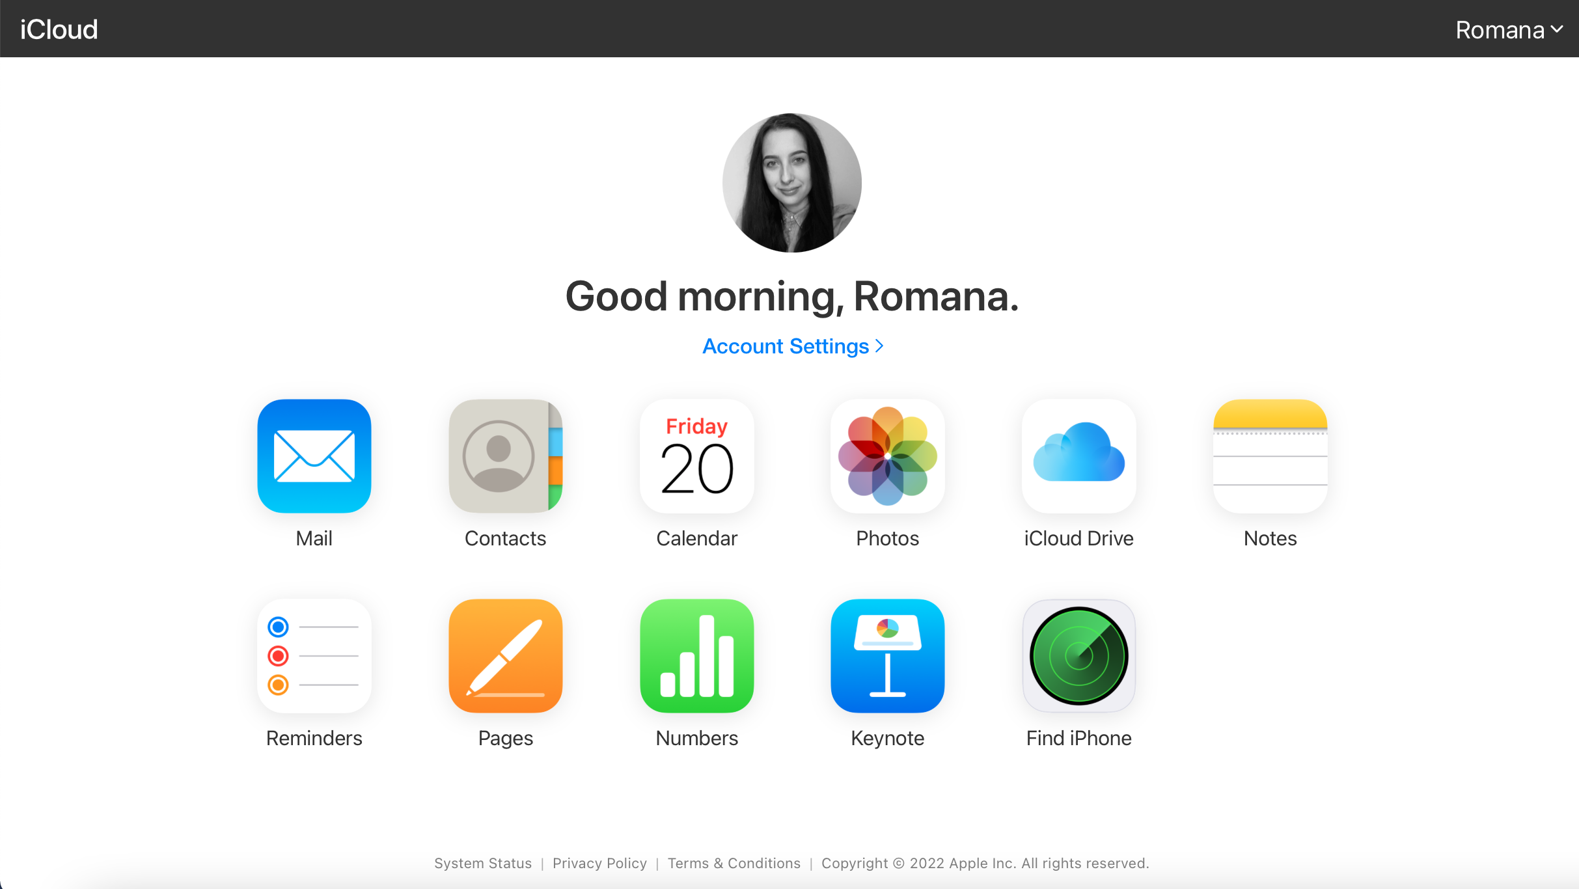The height and width of the screenshot is (889, 1579).
Task: Click the Find iPhone label text
Action: pos(1079,738)
